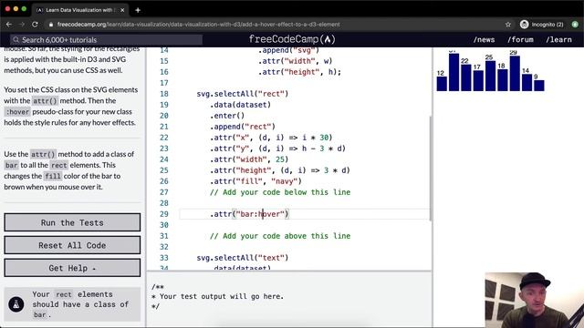Close the Learn Data Visualization tab

pyautogui.click(x=122, y=10)
